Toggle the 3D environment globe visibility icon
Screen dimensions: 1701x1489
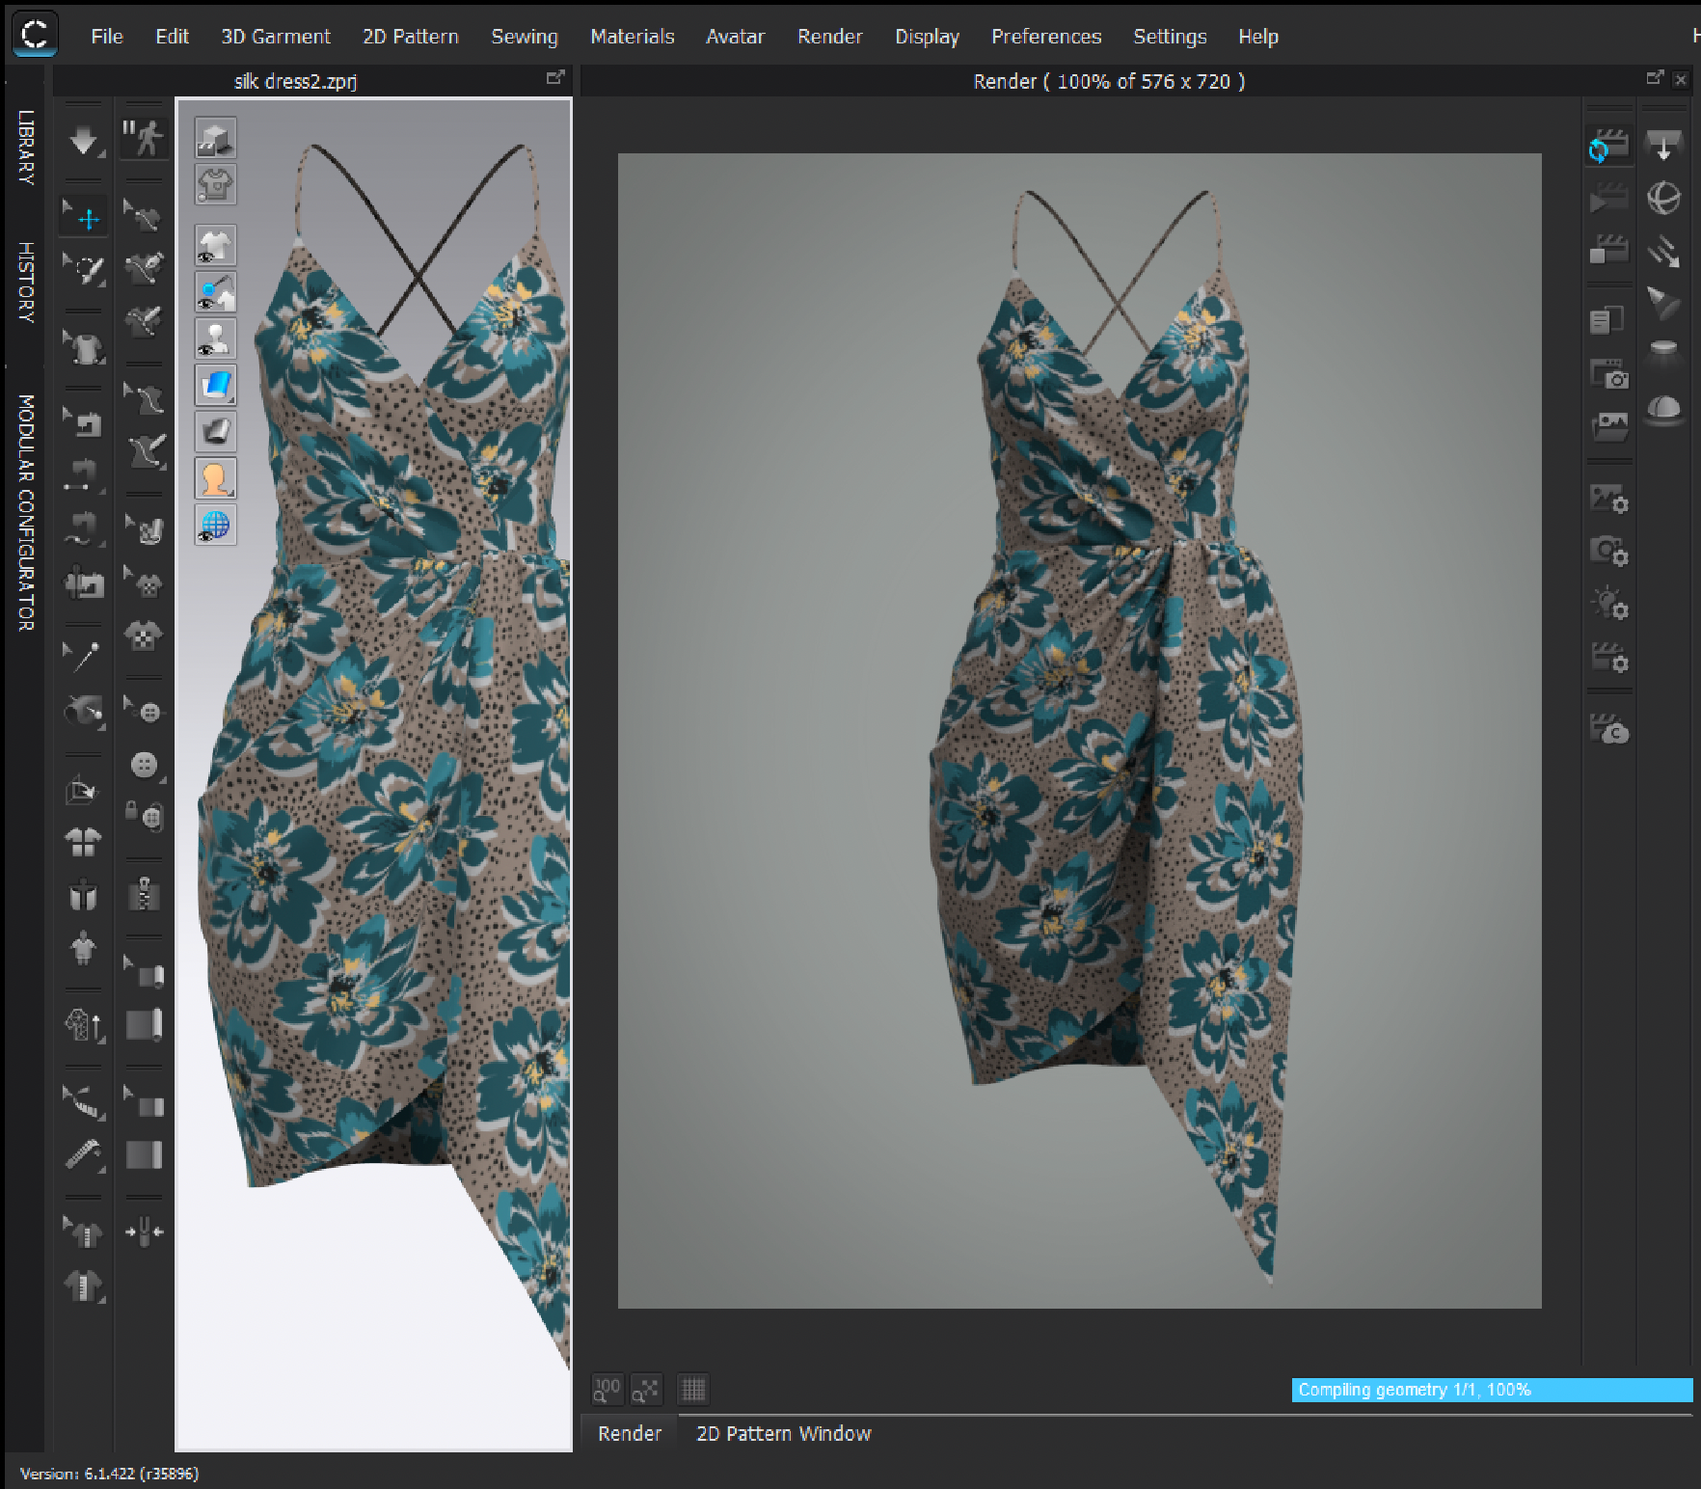click(215, 526)
